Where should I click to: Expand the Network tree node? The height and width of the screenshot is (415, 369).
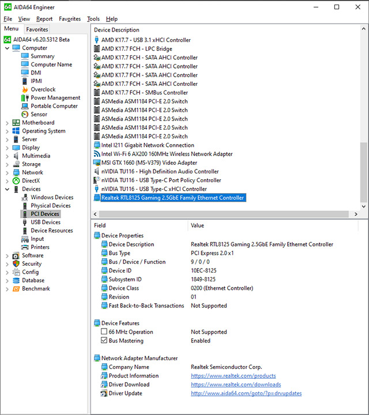pyautogui.click(x=7, y=172)
